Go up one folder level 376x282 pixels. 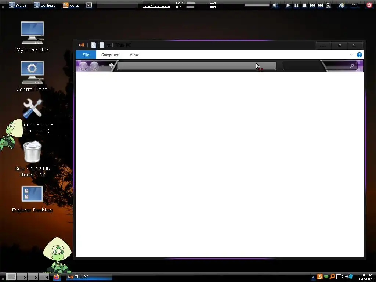click(x=111, y=66)
